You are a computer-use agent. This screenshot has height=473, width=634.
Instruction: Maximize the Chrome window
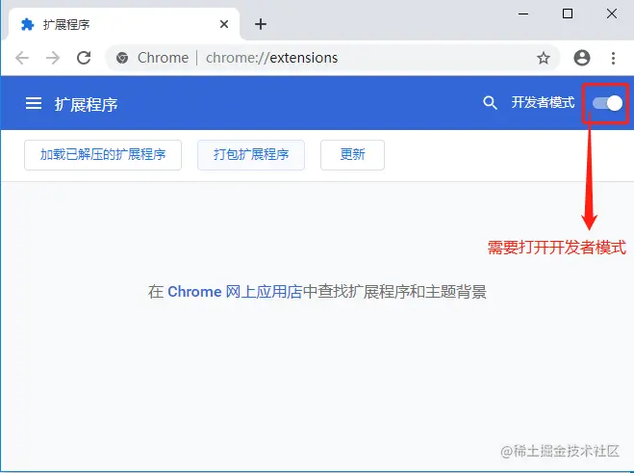[x=568, y=13]
